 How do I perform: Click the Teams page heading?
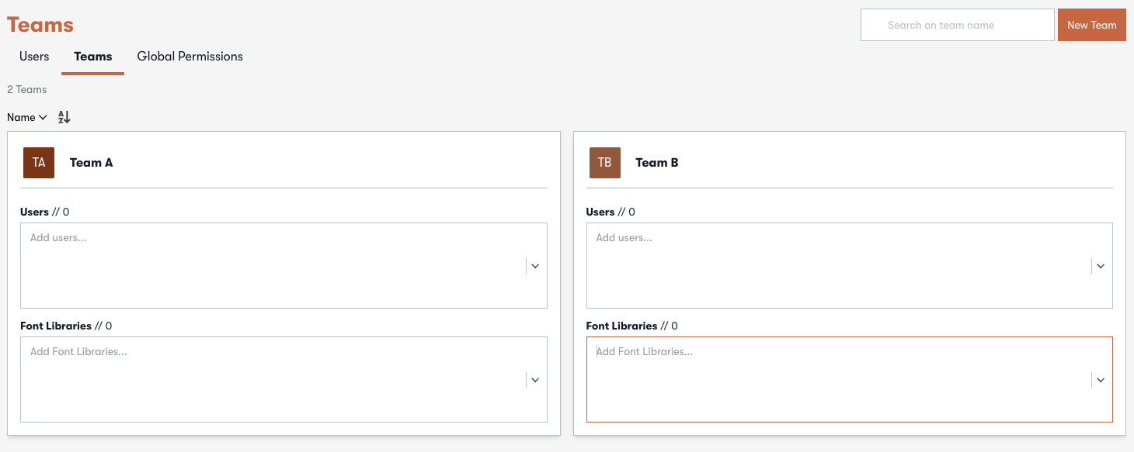[x=40, y=24]
